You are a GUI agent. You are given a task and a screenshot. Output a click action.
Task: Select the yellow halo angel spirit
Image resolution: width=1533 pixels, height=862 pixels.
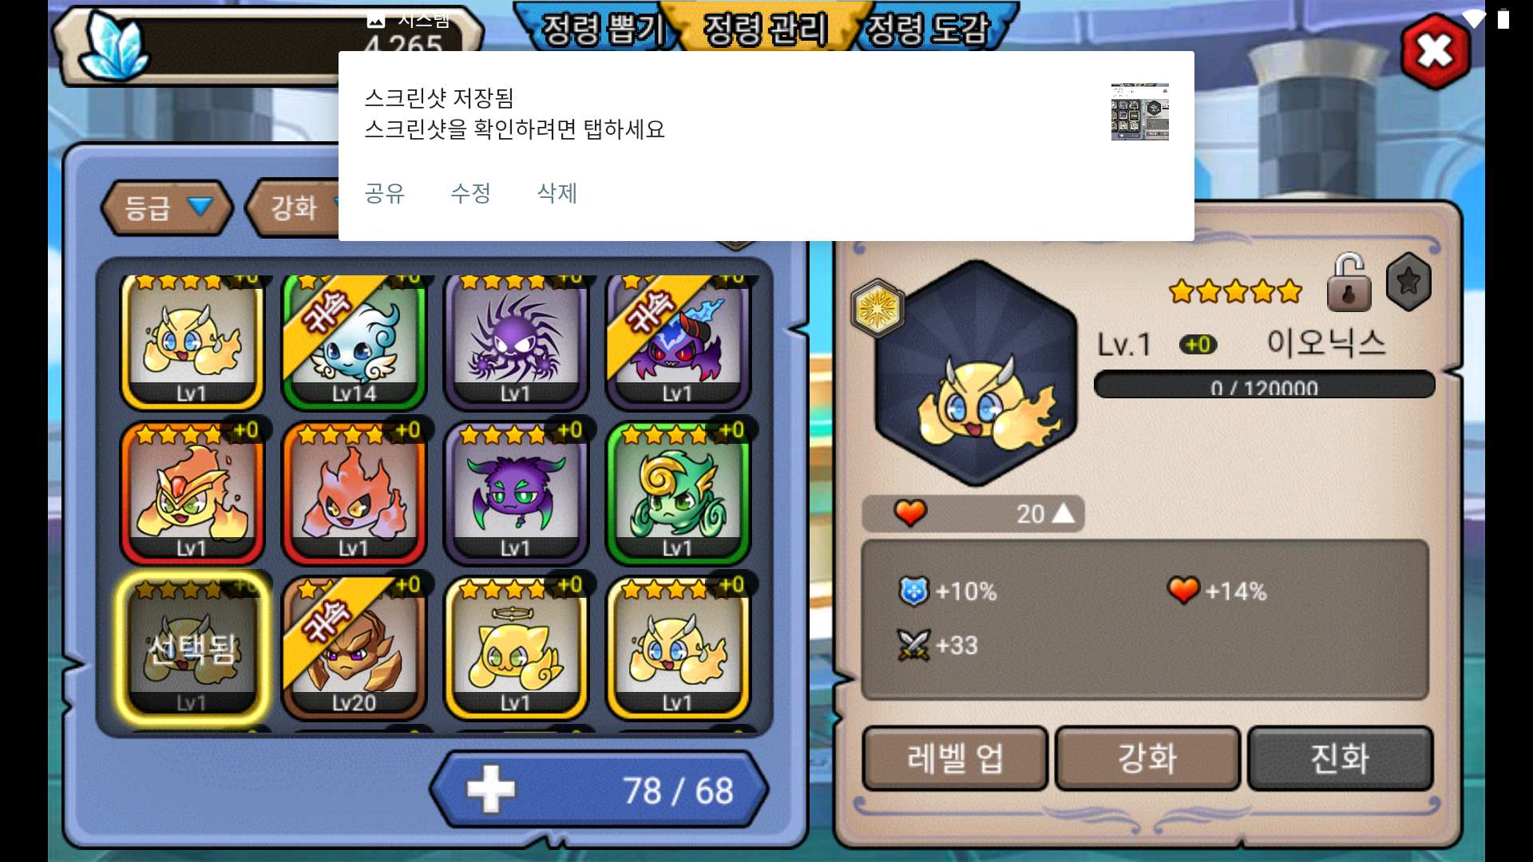(x=516, y=647)
